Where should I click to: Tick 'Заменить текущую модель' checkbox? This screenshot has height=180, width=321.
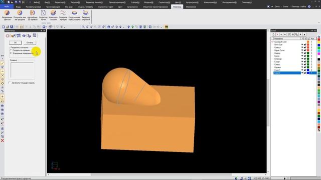coord(10,83)
